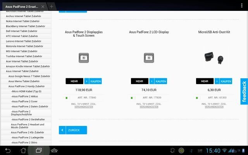Image resolution: width=248 pixels, height=155 pixels.
Task: Click the battery icon in status bar
Action: (x=244, y=150)
